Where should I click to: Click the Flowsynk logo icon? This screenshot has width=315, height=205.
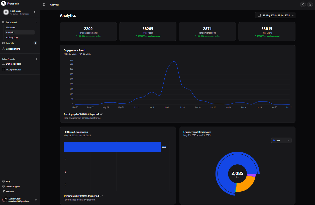(4, 3)
